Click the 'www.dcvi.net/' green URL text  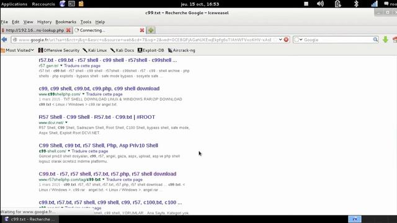(x=51, y=123)
